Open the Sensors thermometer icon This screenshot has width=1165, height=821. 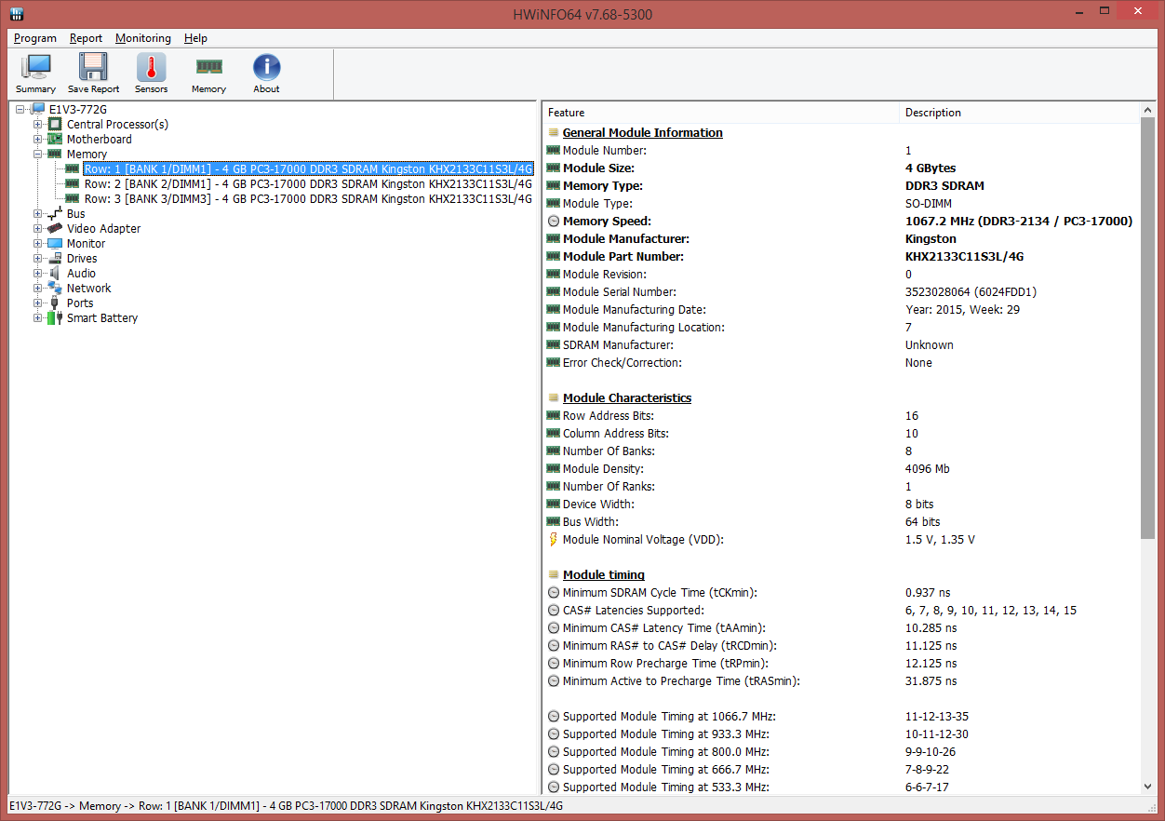tap(152, 68)
